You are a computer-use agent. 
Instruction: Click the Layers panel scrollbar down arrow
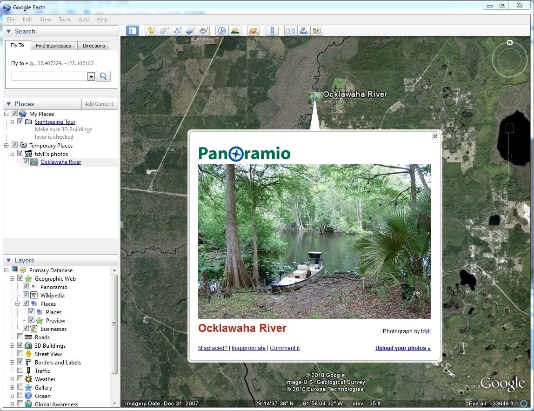tap(114, 403)
